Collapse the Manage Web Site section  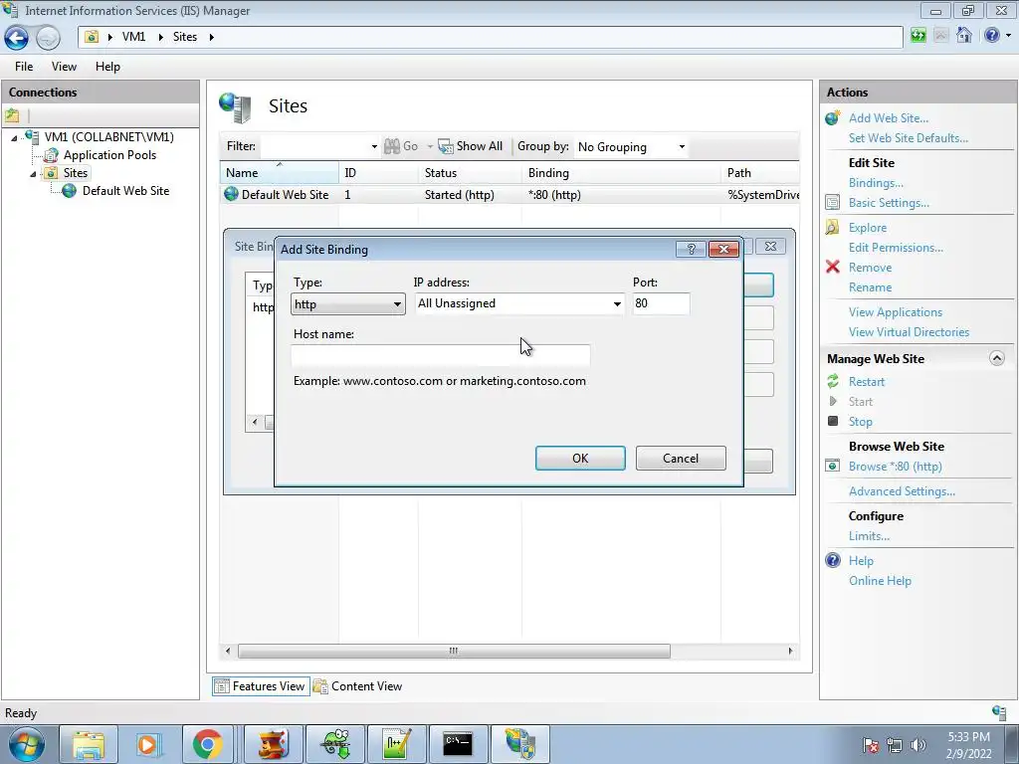click(997, 358)
